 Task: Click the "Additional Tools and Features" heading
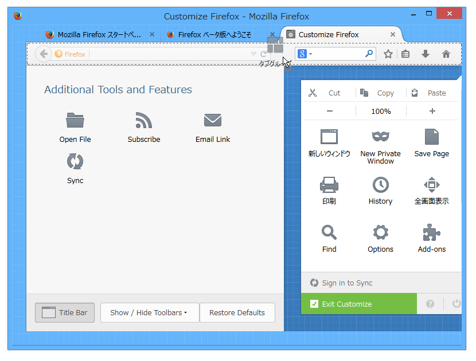click(x=118, y=90)
